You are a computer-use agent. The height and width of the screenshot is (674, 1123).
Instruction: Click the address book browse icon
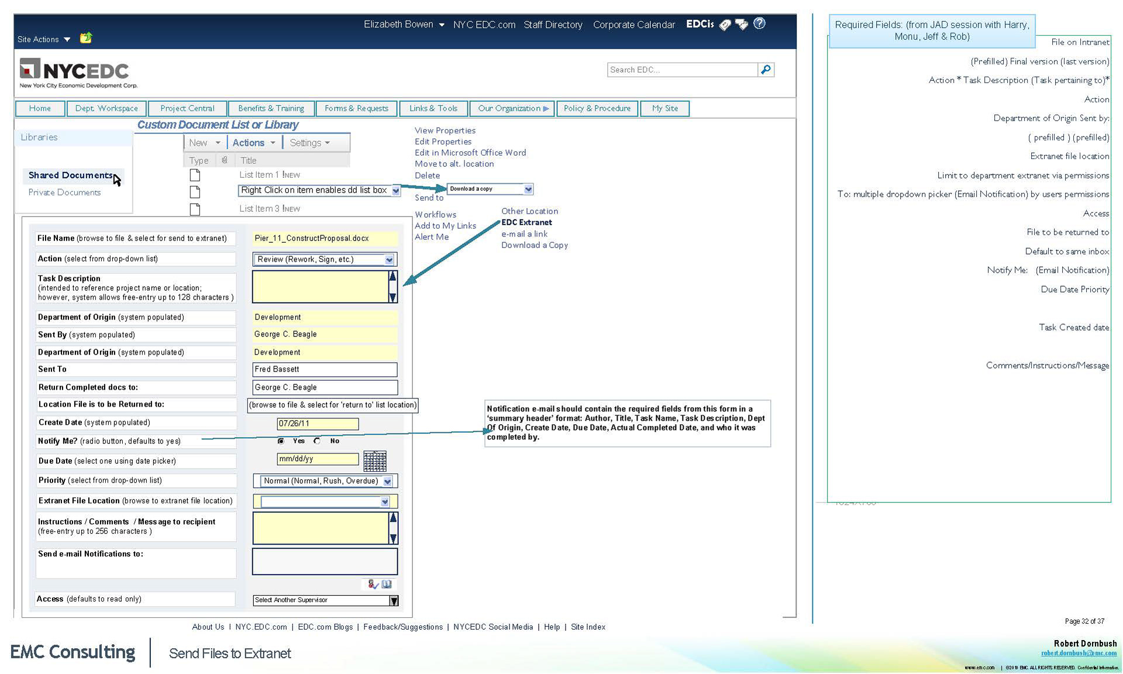(x=387, y=584)
